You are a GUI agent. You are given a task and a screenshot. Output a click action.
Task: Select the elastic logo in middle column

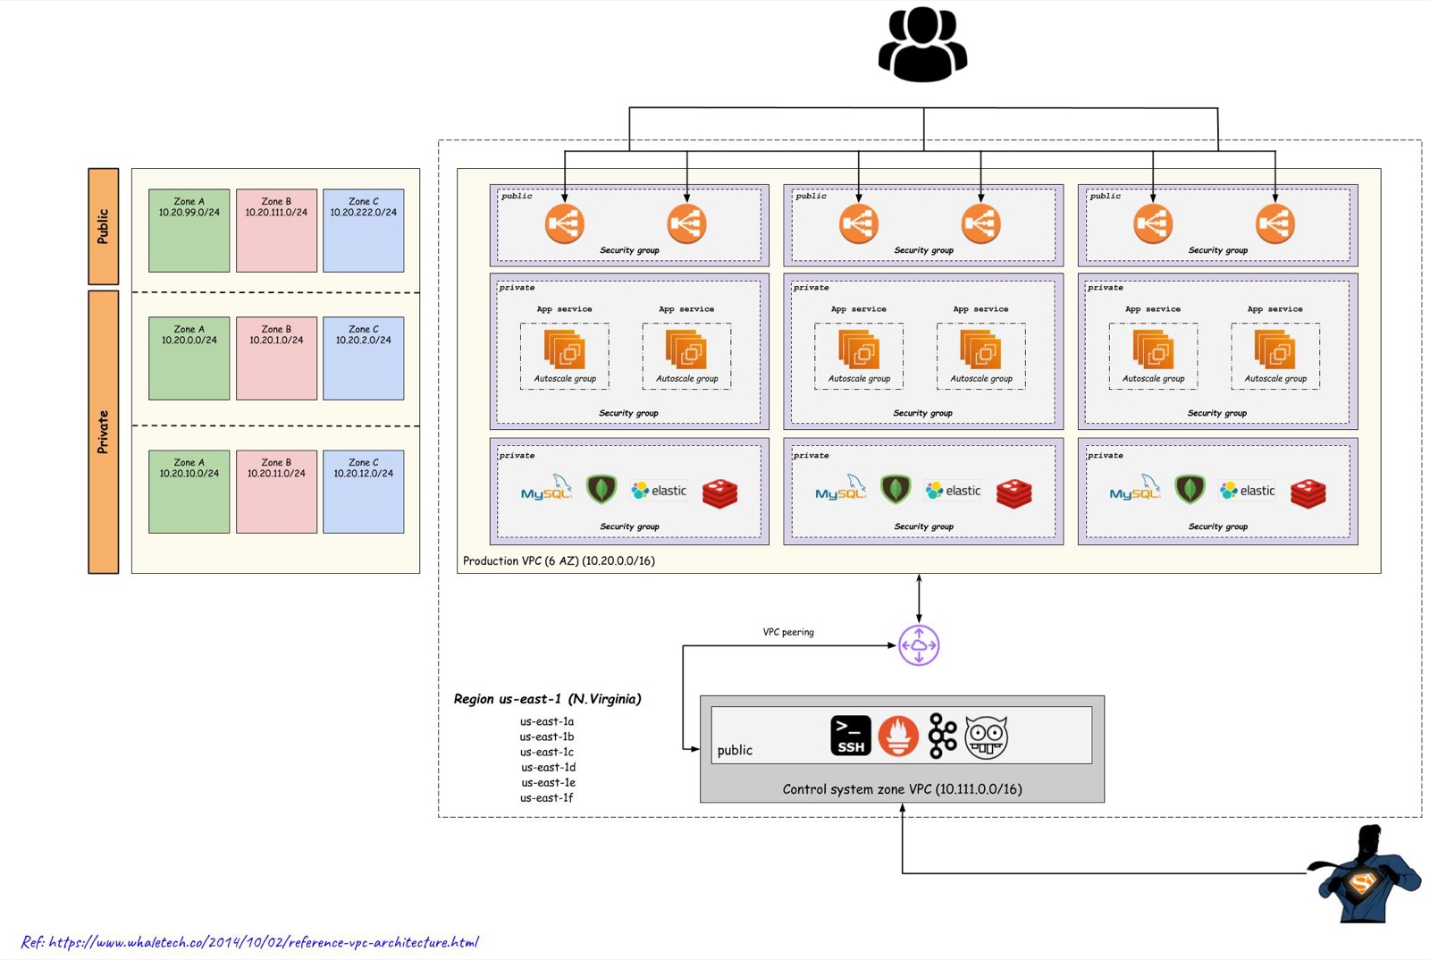coord(953,491)
